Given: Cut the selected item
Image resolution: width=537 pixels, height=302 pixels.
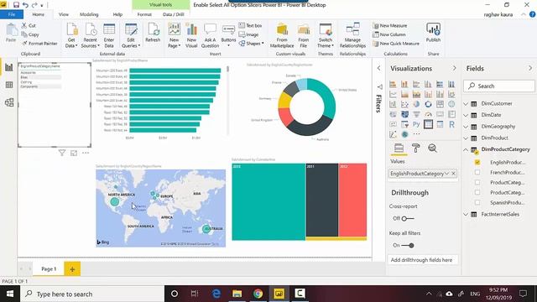Looking at the screenshot, I should click(29, 26).
